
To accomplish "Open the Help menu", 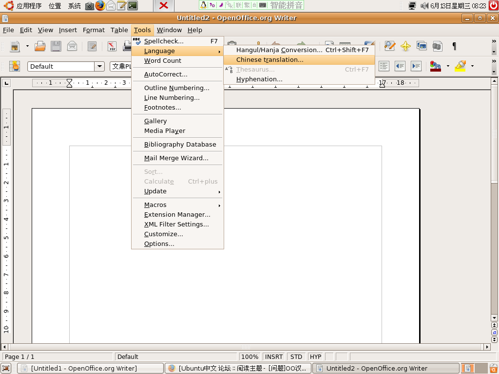I will 194,30.
